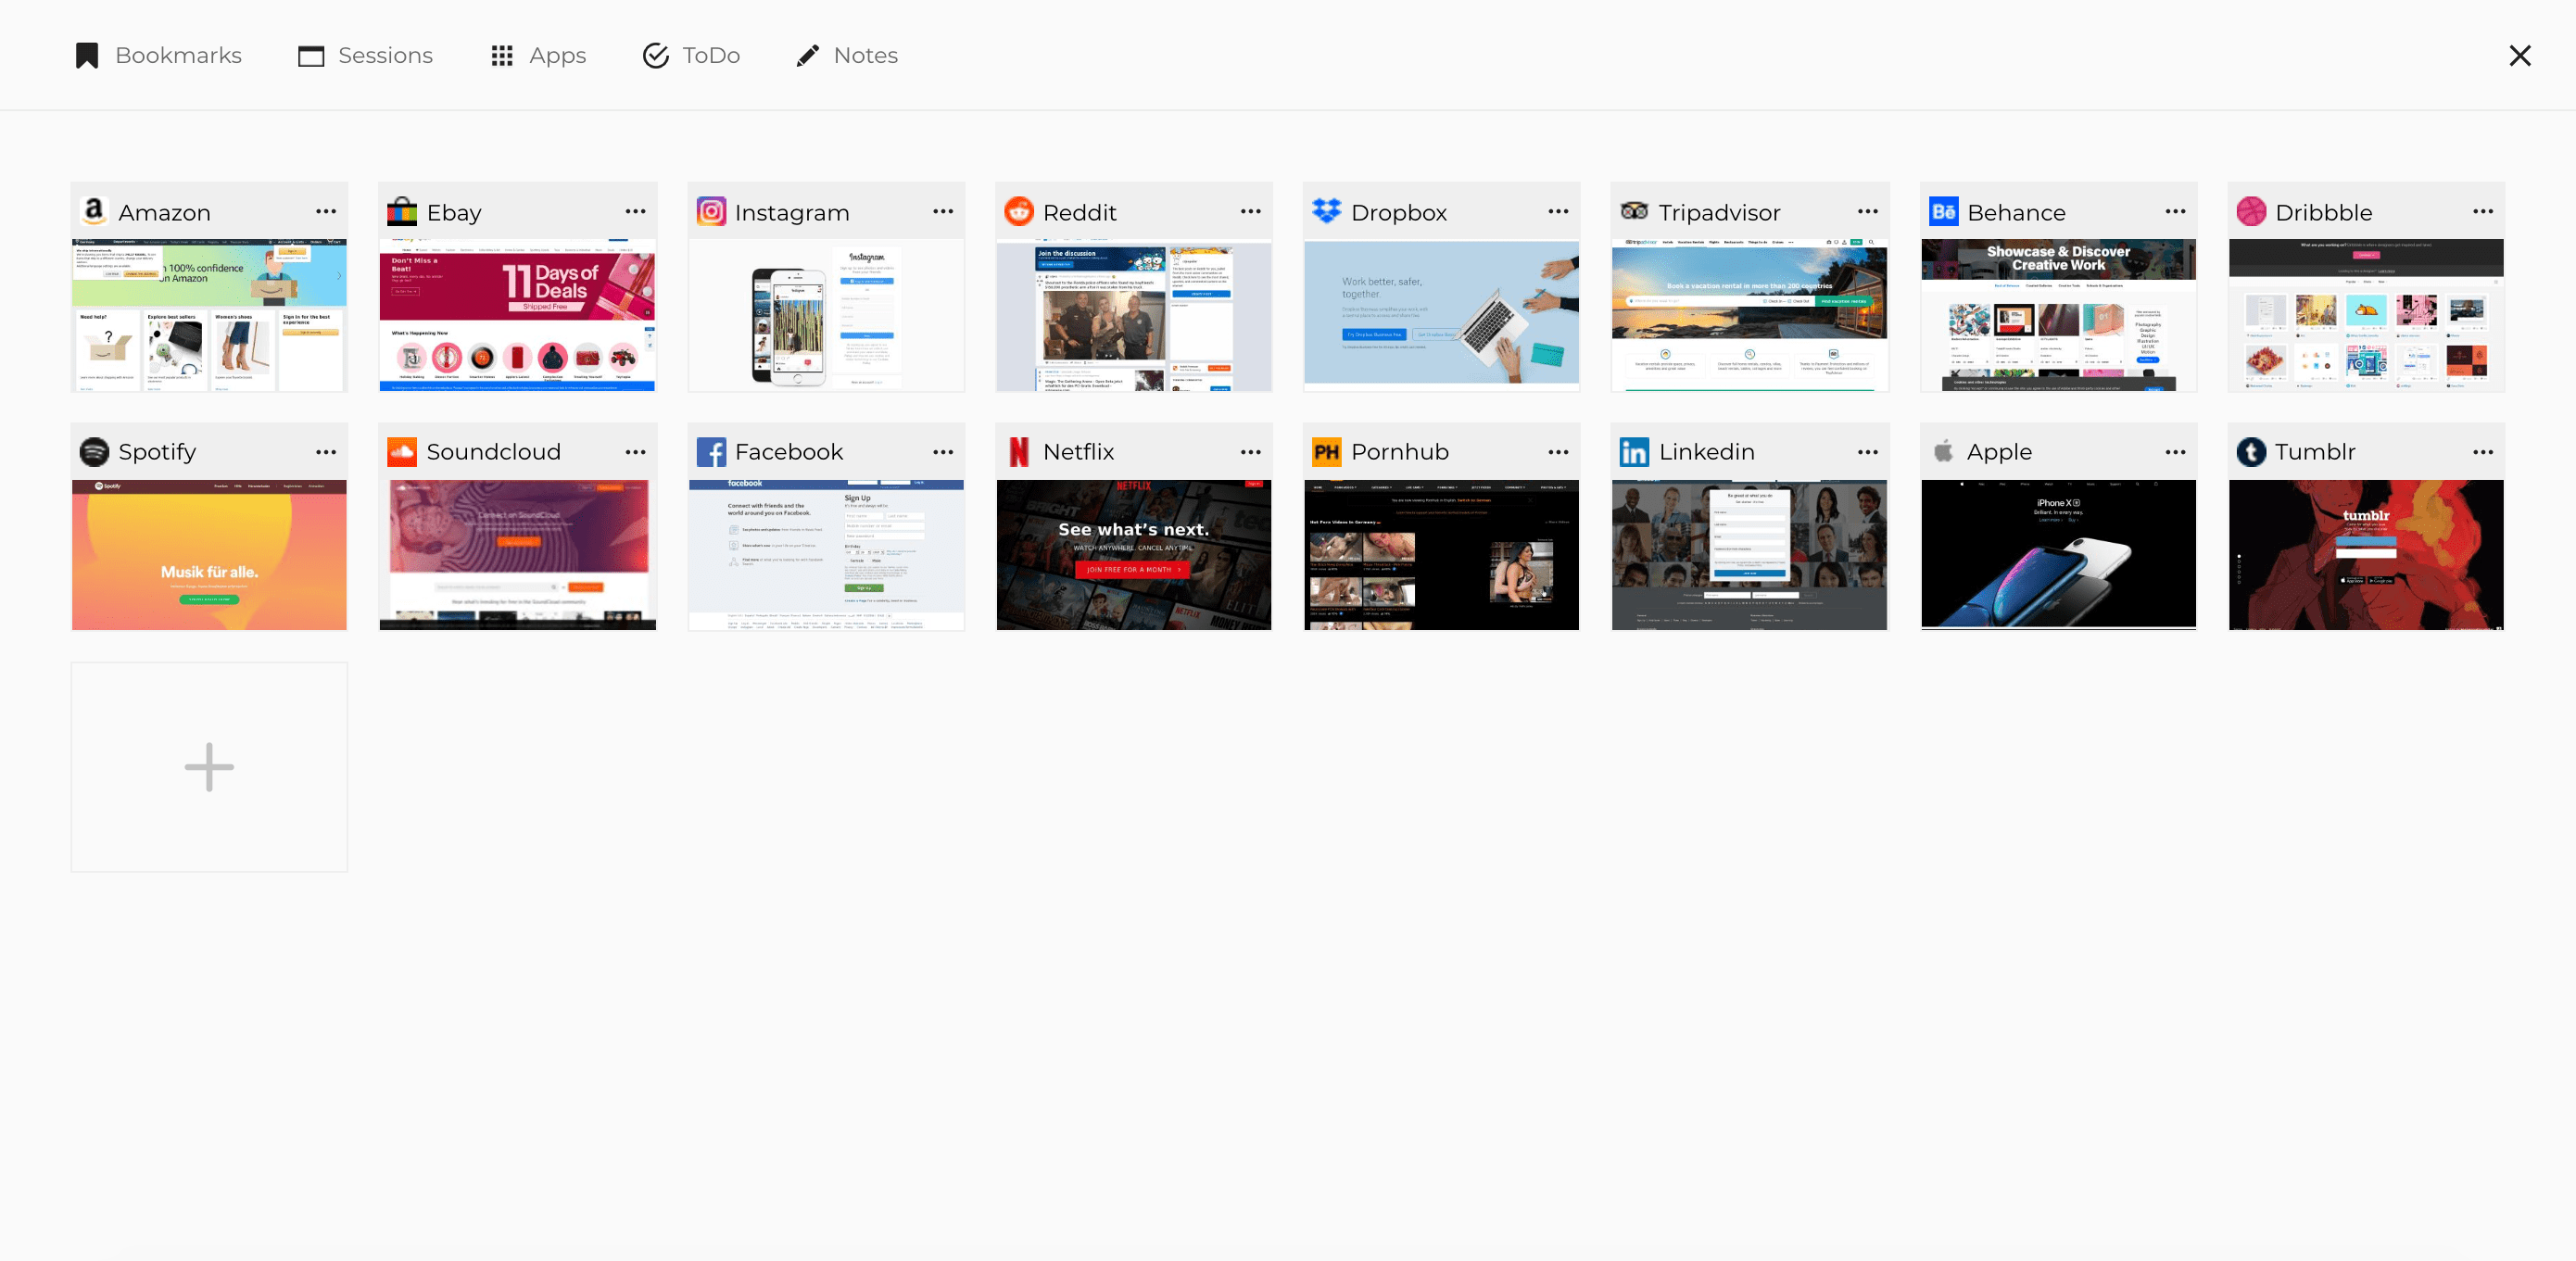Click the Spotify logo icon
2576x1261 pixels.
[x=94, y=452]
